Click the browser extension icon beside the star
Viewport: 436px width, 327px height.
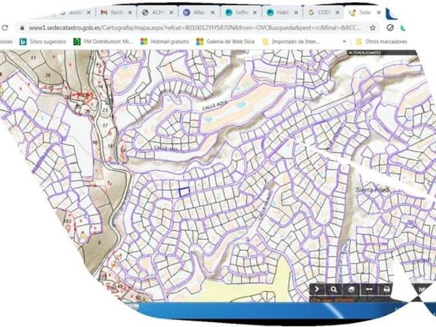coord(390,28)
